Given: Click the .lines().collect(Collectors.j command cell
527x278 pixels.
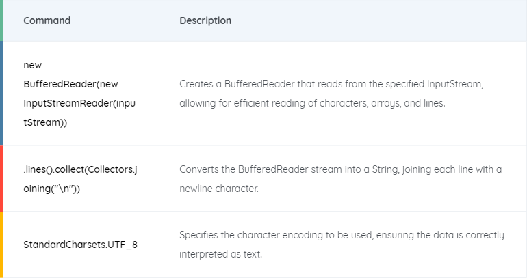Looking at the screenshot, I should click(80, 179).
